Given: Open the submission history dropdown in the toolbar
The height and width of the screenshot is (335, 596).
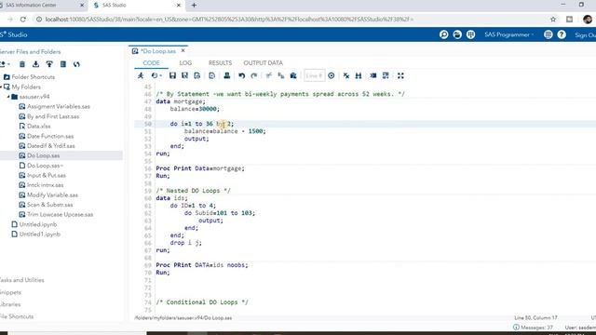Looking at the screenshot, I should (156, 75).
